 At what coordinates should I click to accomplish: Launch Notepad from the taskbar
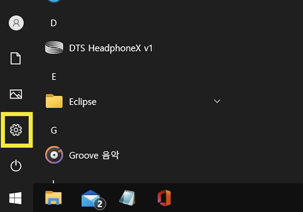(x=127, y=198)
